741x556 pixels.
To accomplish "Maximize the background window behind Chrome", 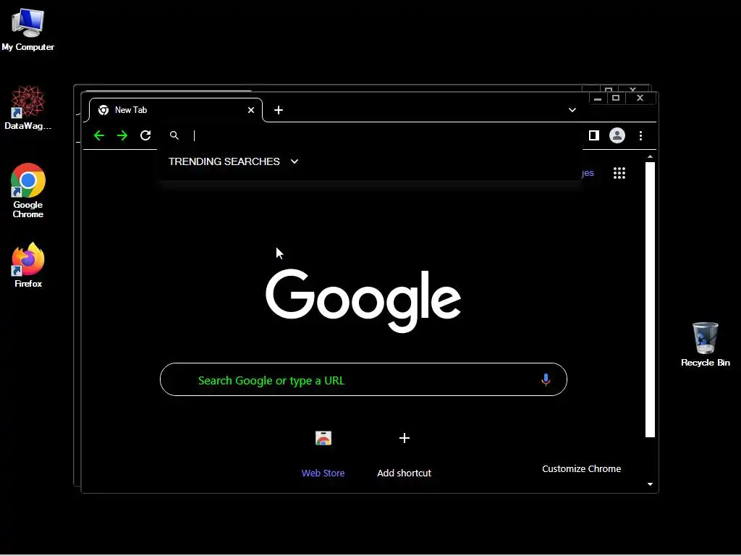I will tap(609, 89).
